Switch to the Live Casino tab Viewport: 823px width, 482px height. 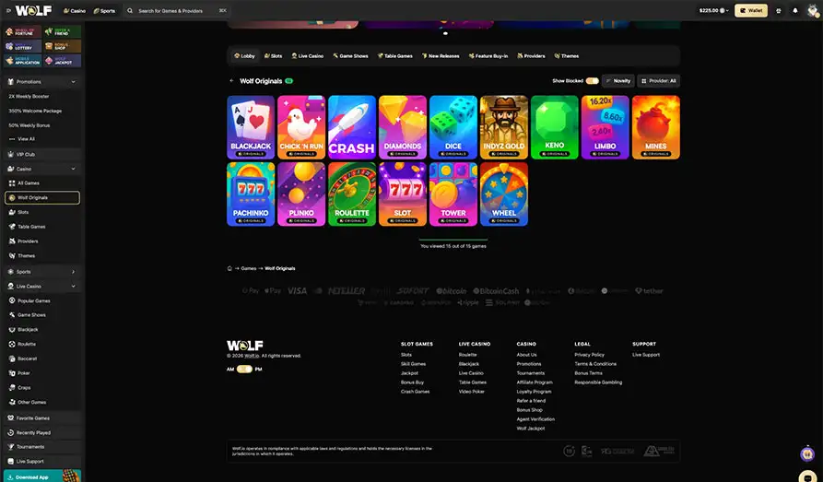tap(308, 56)
